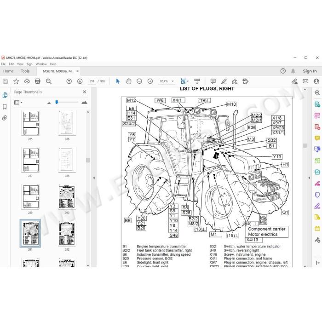Screen dimensions: 322x322
Task: Zoom in with plus icon
Action: 150,81
